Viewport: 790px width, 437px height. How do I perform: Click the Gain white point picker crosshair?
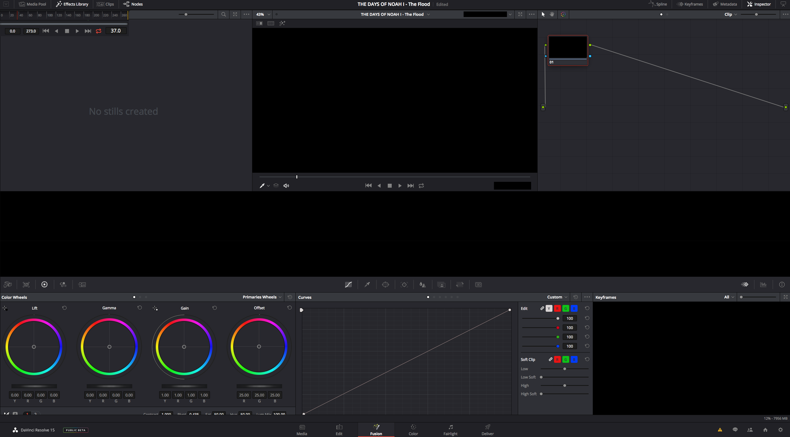point(155,308)
